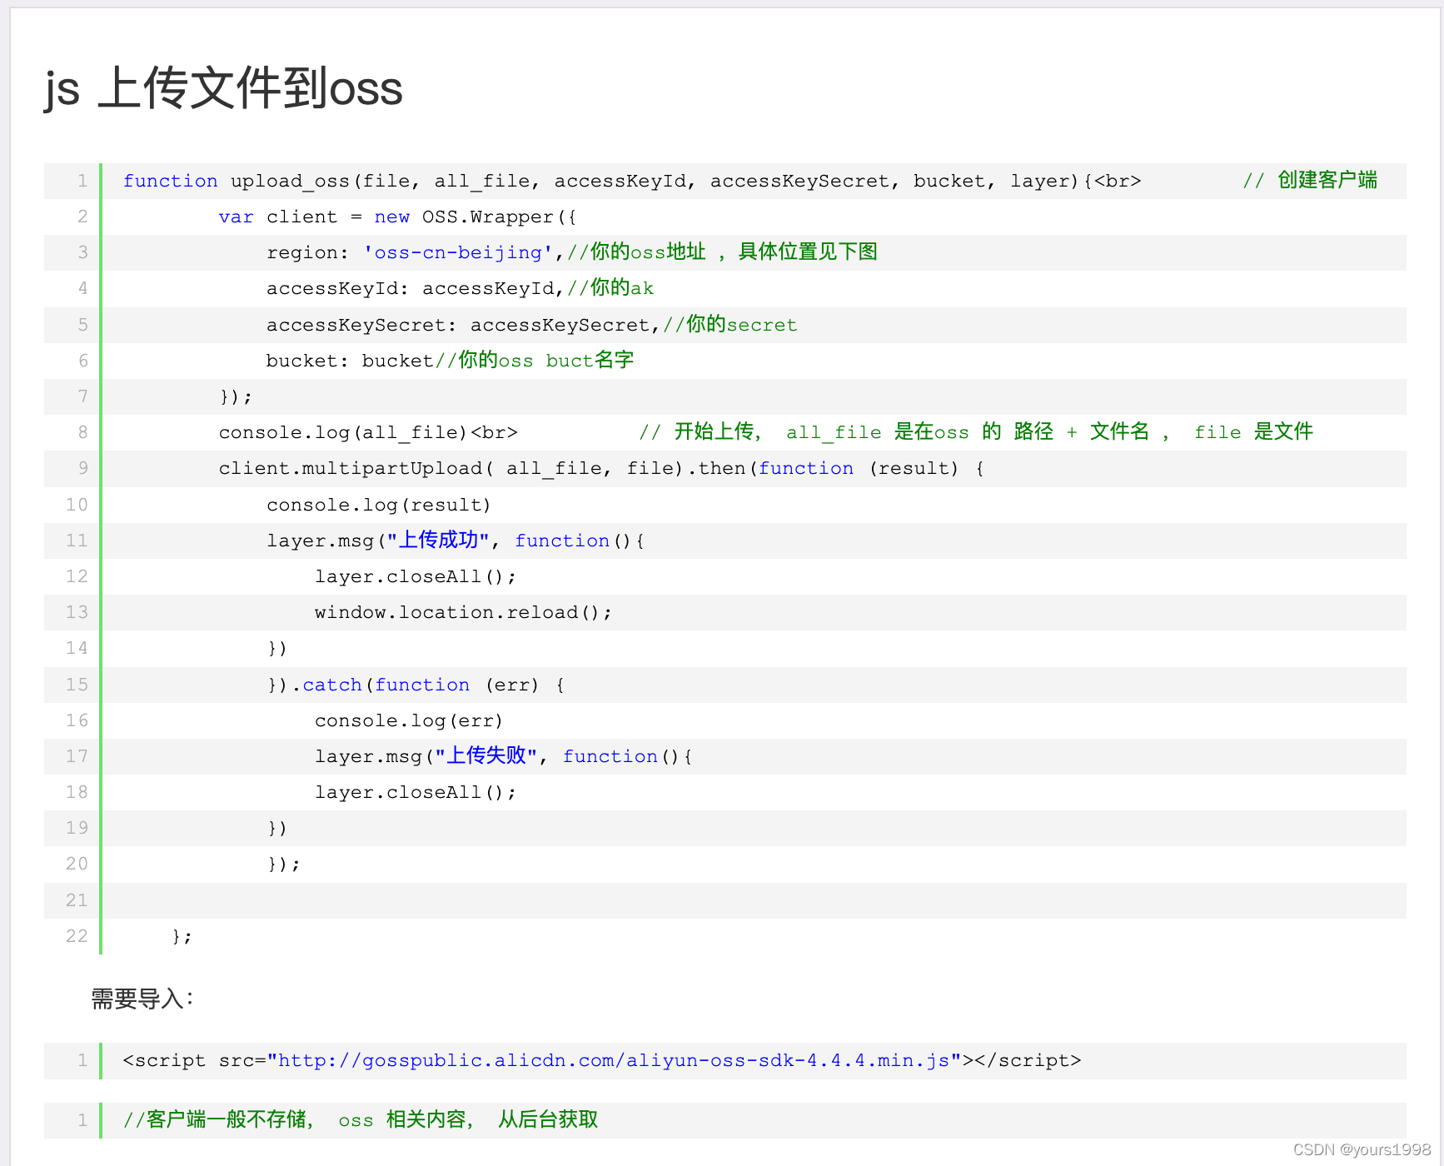The height and width of the screenshot is (1166, 1444).
Task: Click line number 22 in the gutter
Action: click(x=77, y=936)
